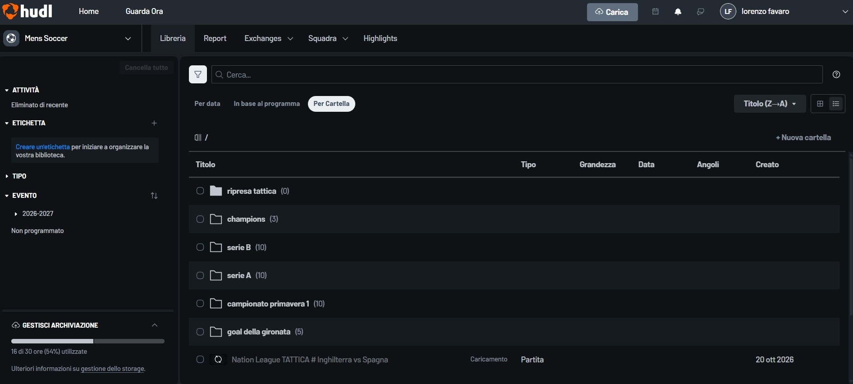Select In base al programma tab
Screen dimensions: 853x384
click(x=266, y=104)
